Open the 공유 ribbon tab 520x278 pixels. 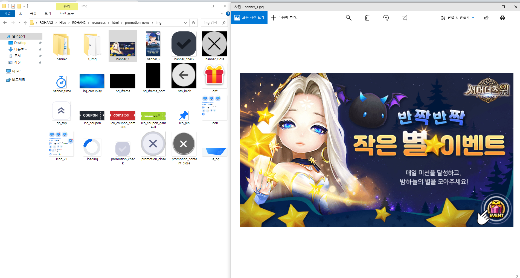tap(33, 13)
